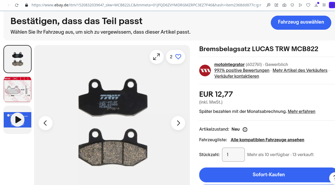The image size is (335, 185).
Task: Open the browser settings sliders icon
Action: 324,5
